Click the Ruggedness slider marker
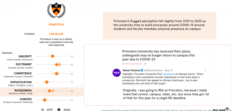The height and width of the screenshot is (111, 233). click(x=49, y=91)
